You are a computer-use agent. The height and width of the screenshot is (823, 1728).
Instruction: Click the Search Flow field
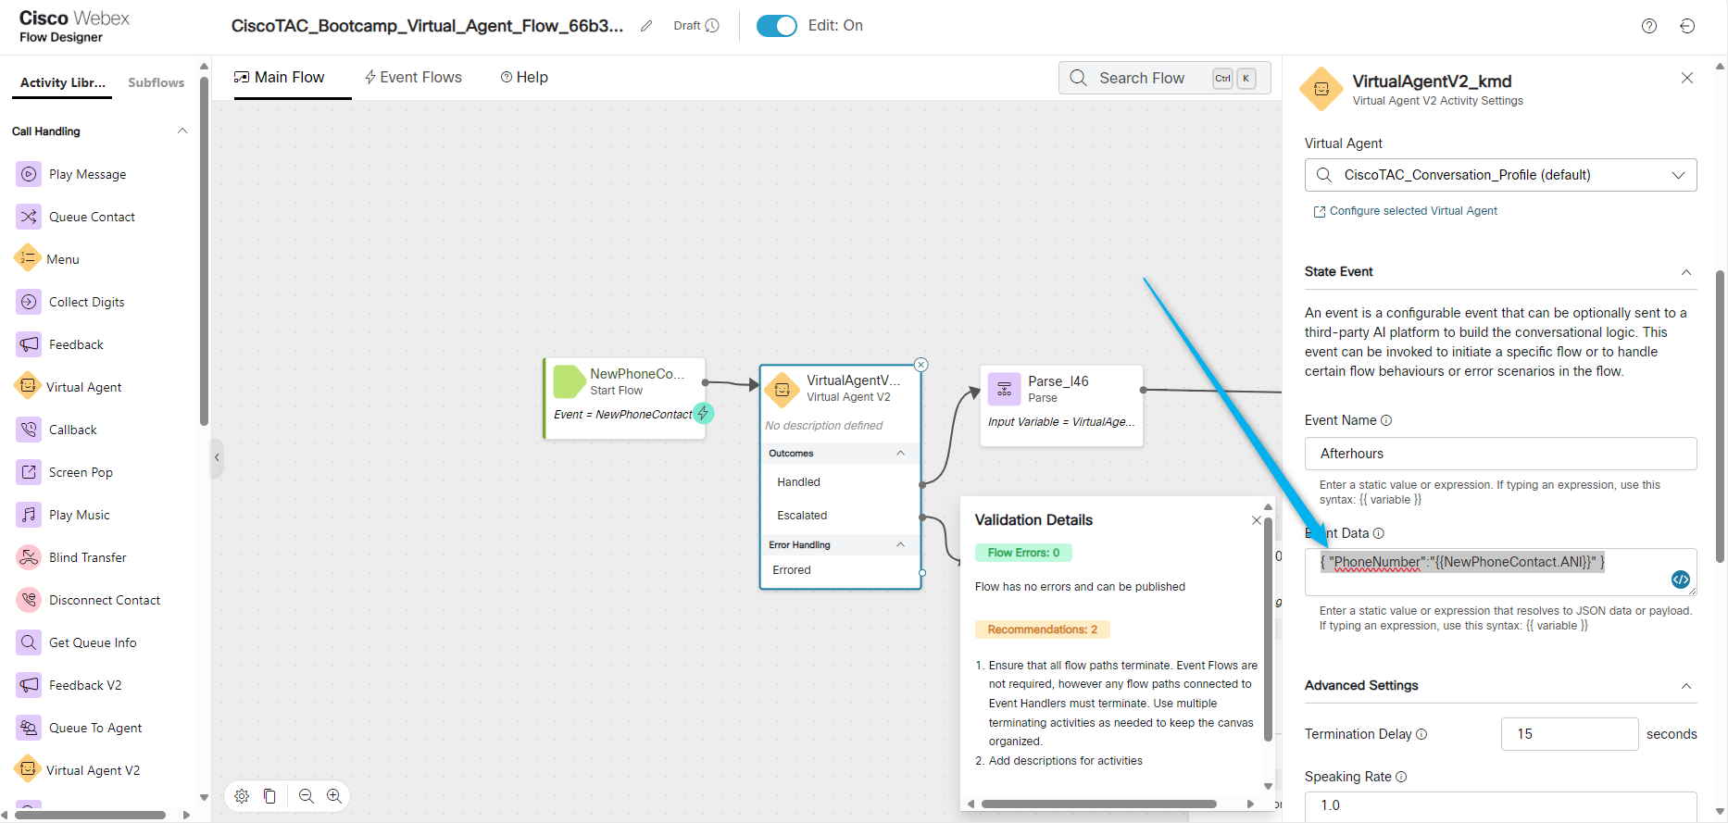pos(1164,78)
